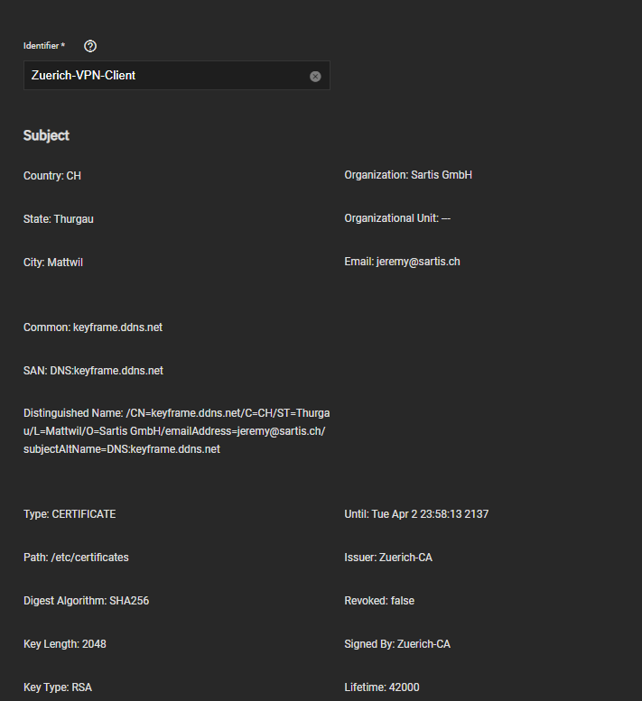Click the Type: CERTIFICATE entry
Screen dimensions: 642x701
coord(70,514)
